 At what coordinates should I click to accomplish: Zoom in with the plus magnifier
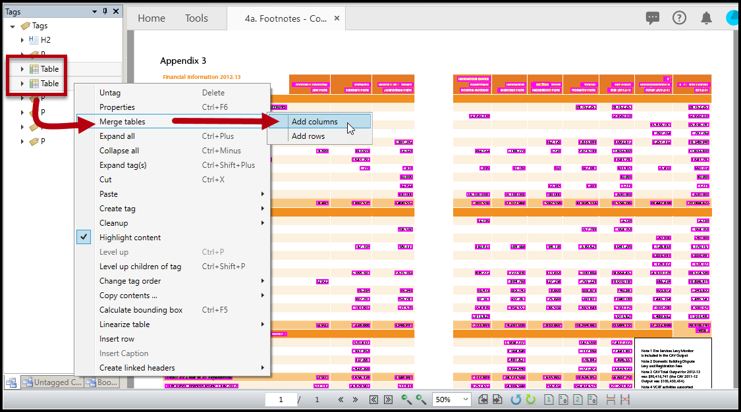coord(421,399)
